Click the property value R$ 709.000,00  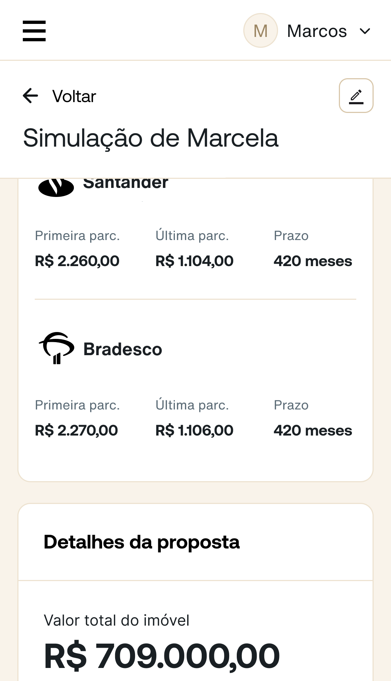162,656
